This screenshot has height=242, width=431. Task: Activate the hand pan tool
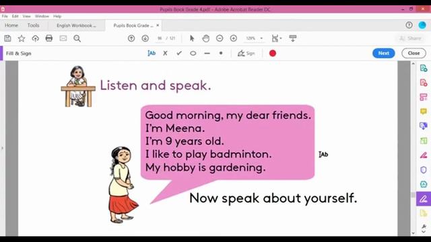[x=205, y=38]
